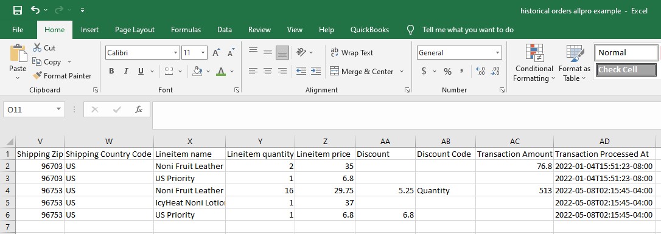This screenshot has width=661, height=234.
Task: Select the Normal cell style
Action: click(x=626, y=53)
